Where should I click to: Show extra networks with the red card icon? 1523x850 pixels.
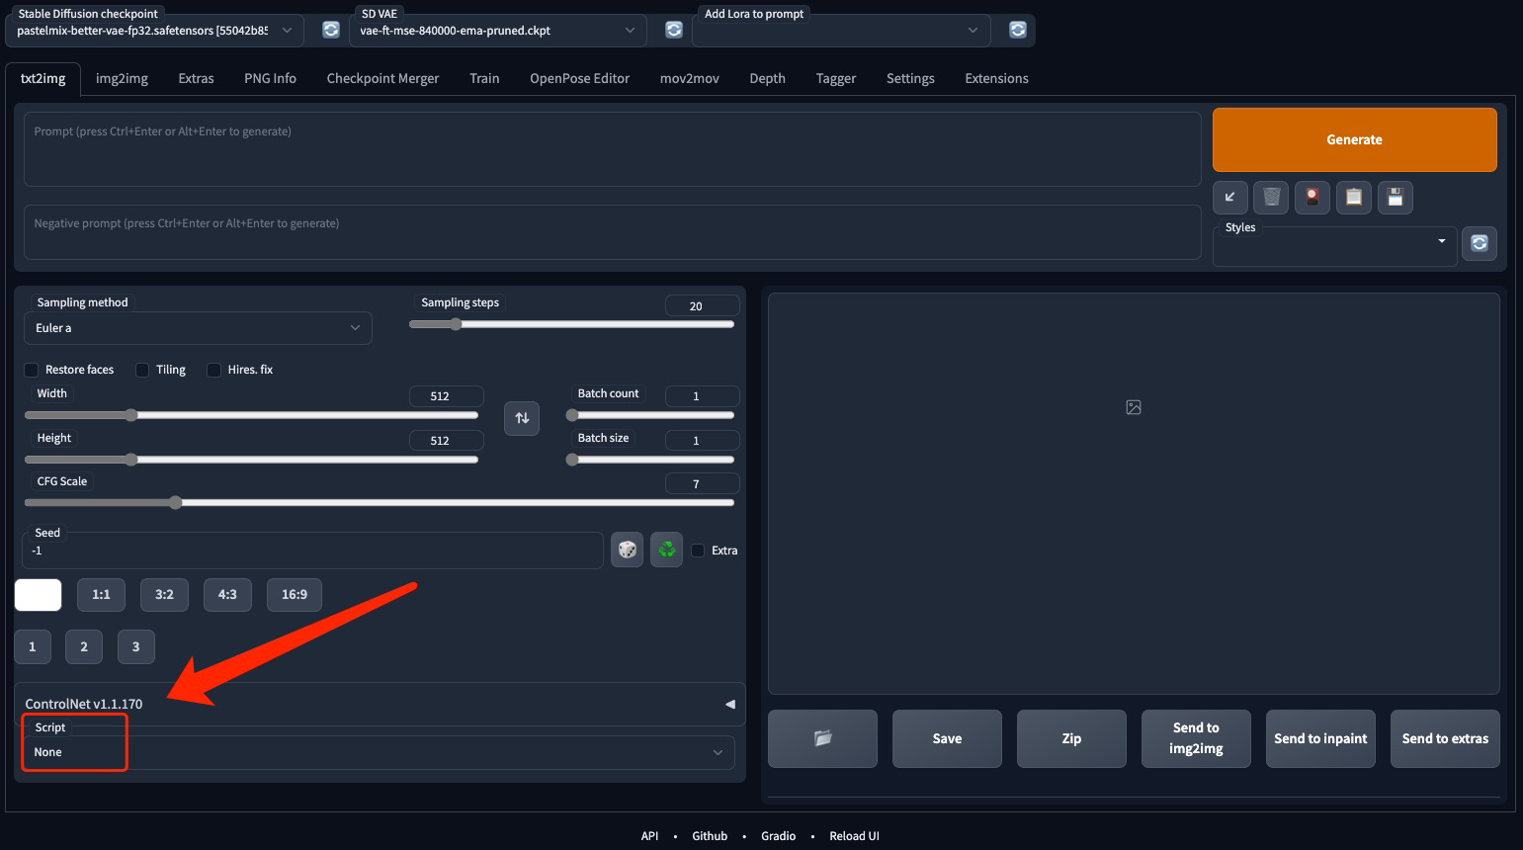pyautogui.click(x=1312, y=197)
